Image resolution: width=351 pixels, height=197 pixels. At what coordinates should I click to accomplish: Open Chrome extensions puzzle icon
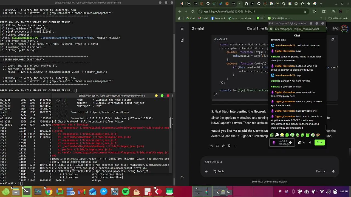tap(314, 11)
